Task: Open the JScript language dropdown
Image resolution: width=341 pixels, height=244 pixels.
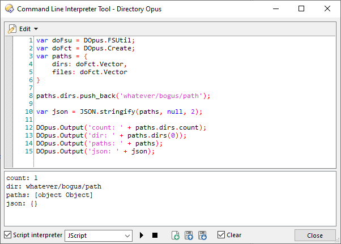Action: click(99, 235)
